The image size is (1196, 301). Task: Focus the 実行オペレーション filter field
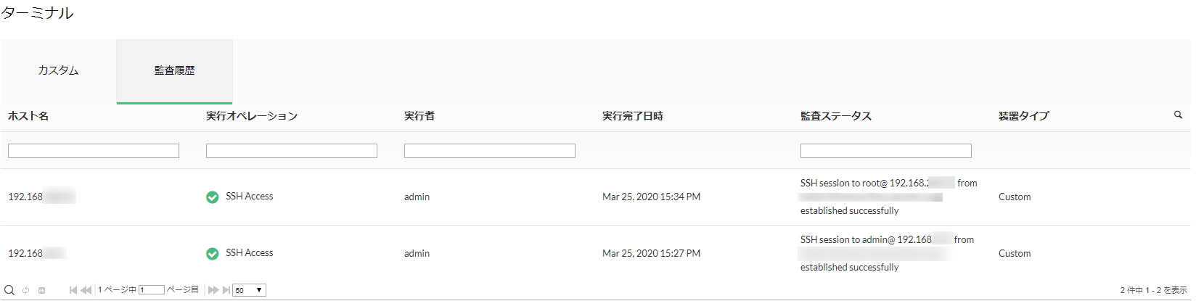click(292, 151)
